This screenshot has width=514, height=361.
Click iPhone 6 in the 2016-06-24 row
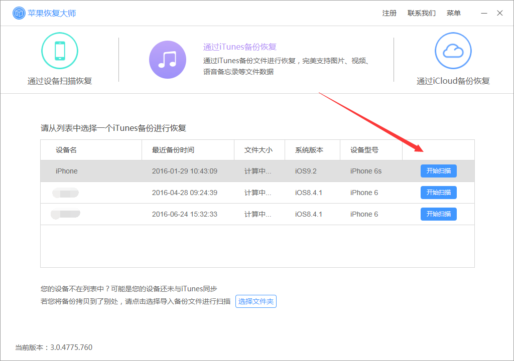coord(364,214)
